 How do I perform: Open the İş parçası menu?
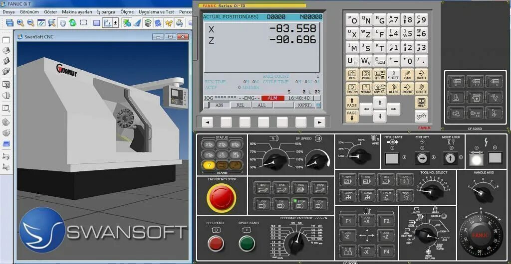click(106, 11)
